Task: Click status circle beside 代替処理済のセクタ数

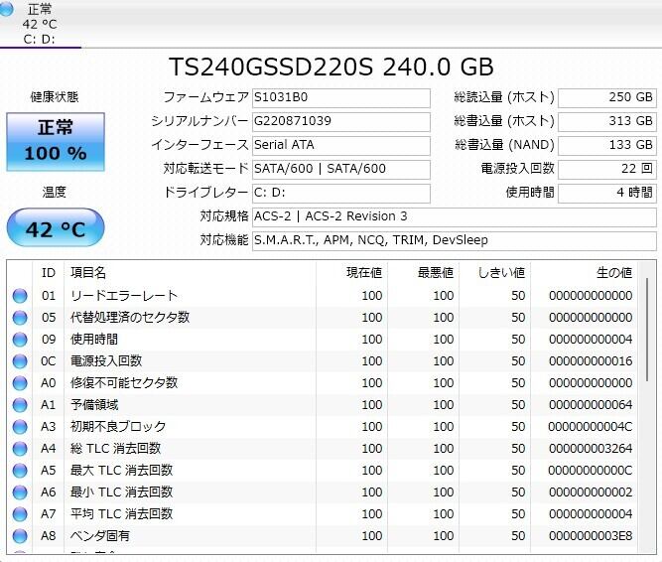Action: coord(20,318)
